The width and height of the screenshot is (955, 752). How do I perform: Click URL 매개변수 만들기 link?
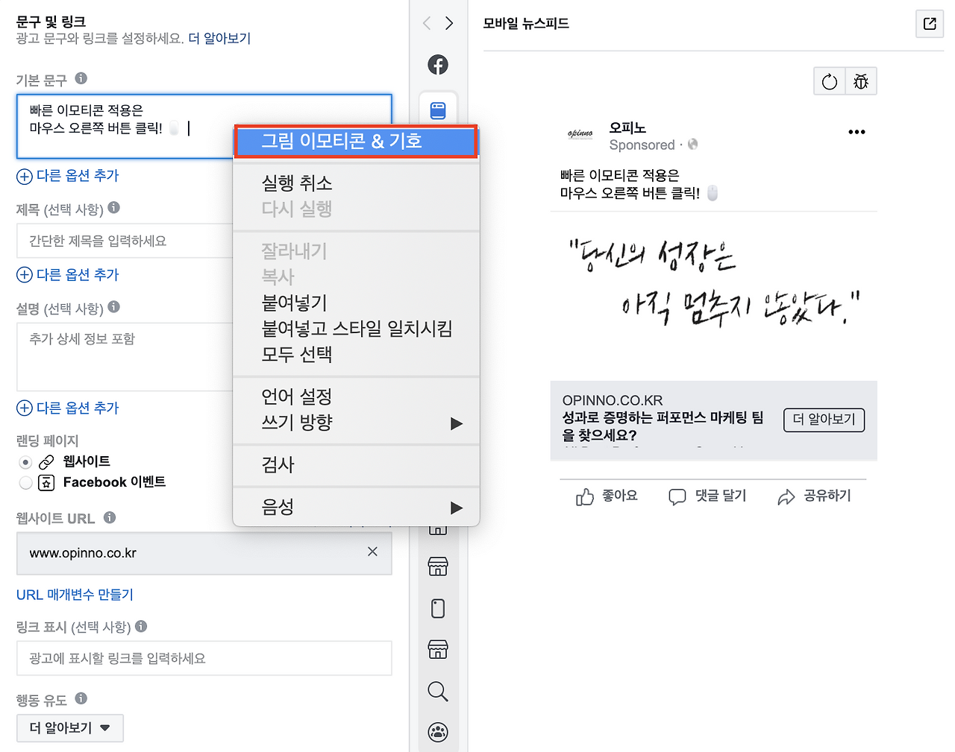coord(75,595)
